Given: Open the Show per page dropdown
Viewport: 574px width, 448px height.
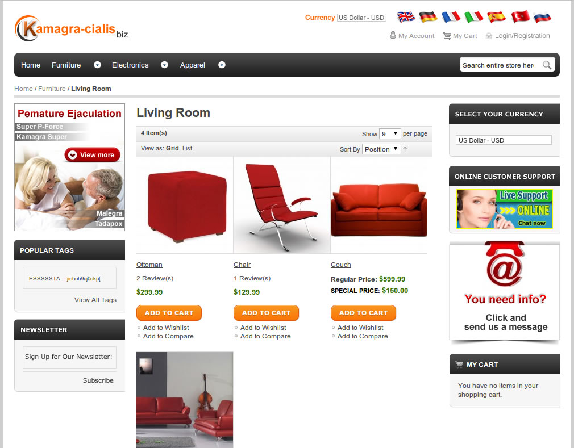Looking at the screenshot, I should pyautogui.click(x=390, y=134).
